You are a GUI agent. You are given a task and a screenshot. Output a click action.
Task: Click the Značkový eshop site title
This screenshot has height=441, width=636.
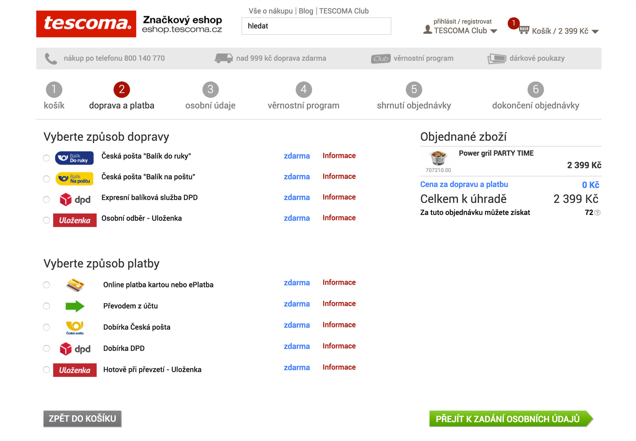coord(182,20)
